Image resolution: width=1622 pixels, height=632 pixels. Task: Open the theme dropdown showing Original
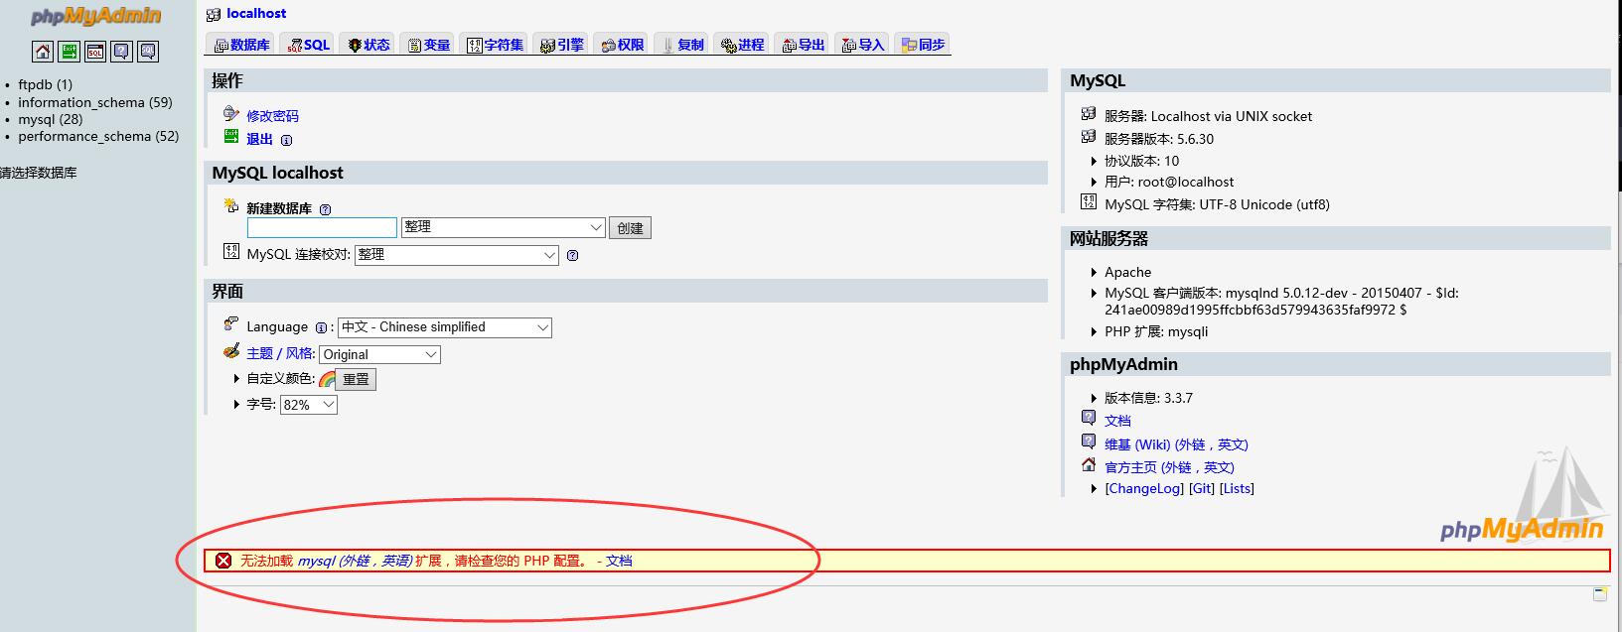[379, 354]
